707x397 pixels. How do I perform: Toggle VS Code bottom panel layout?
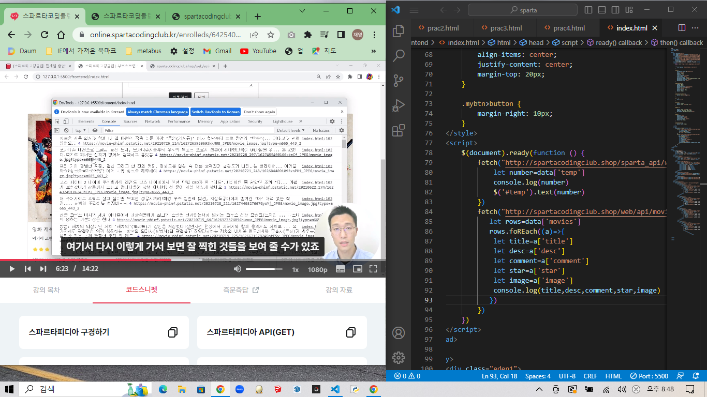click(x=601, y=10)
